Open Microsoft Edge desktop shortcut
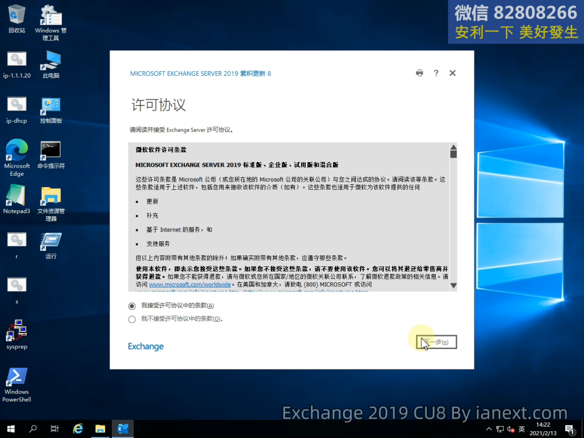This screenshot has width=584, height=438. (x=17, y=154)
